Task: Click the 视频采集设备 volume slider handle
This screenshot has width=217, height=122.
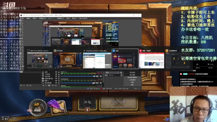Action: pos(94,83)
